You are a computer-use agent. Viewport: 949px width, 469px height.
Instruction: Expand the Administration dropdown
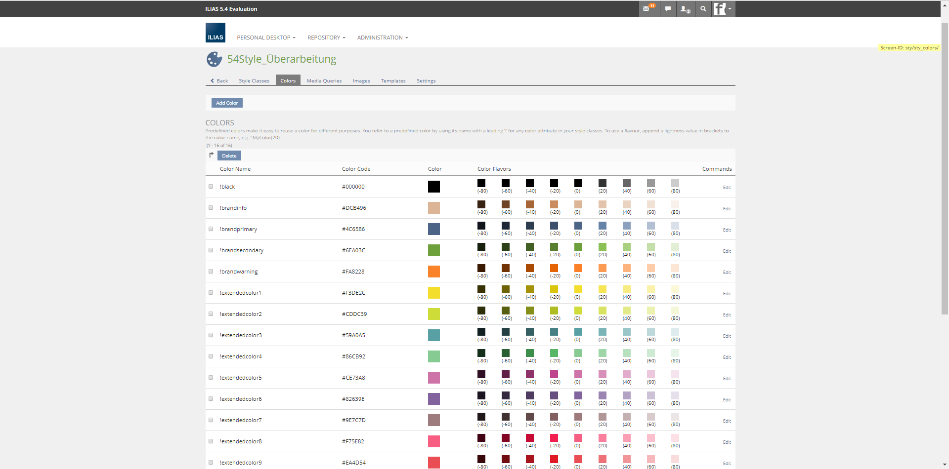383,38
